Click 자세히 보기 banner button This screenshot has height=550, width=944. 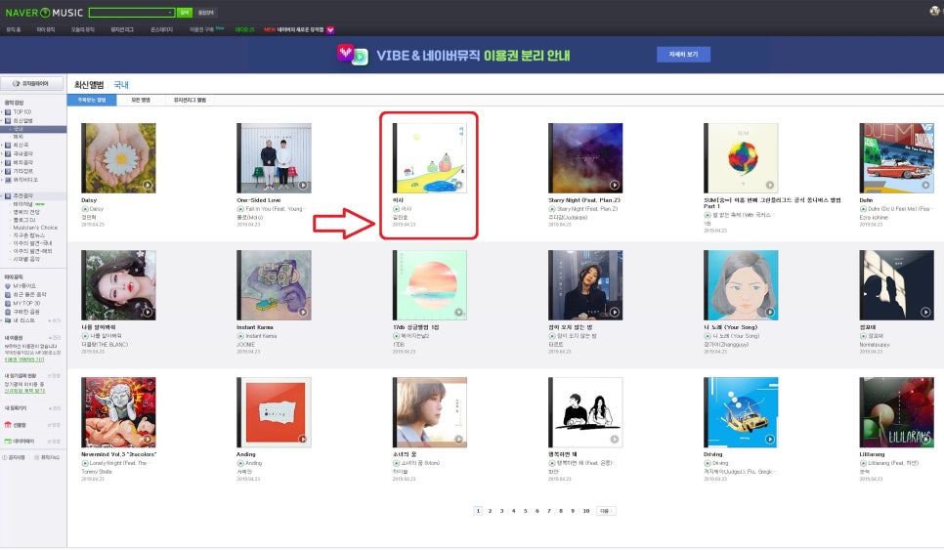pyautogui.click(x=683, y=54)
